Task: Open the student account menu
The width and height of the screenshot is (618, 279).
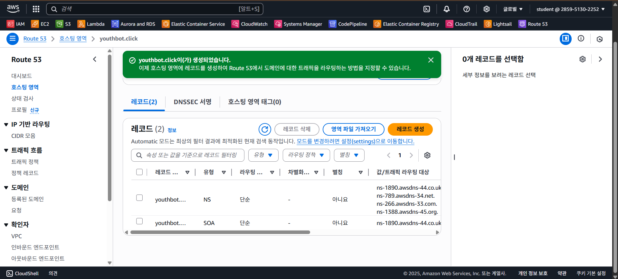Action: [571, 9]
